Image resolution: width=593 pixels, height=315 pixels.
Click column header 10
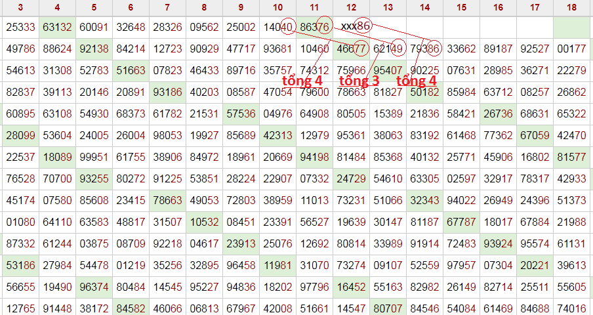pyautogui.click(x=277, y=8)
